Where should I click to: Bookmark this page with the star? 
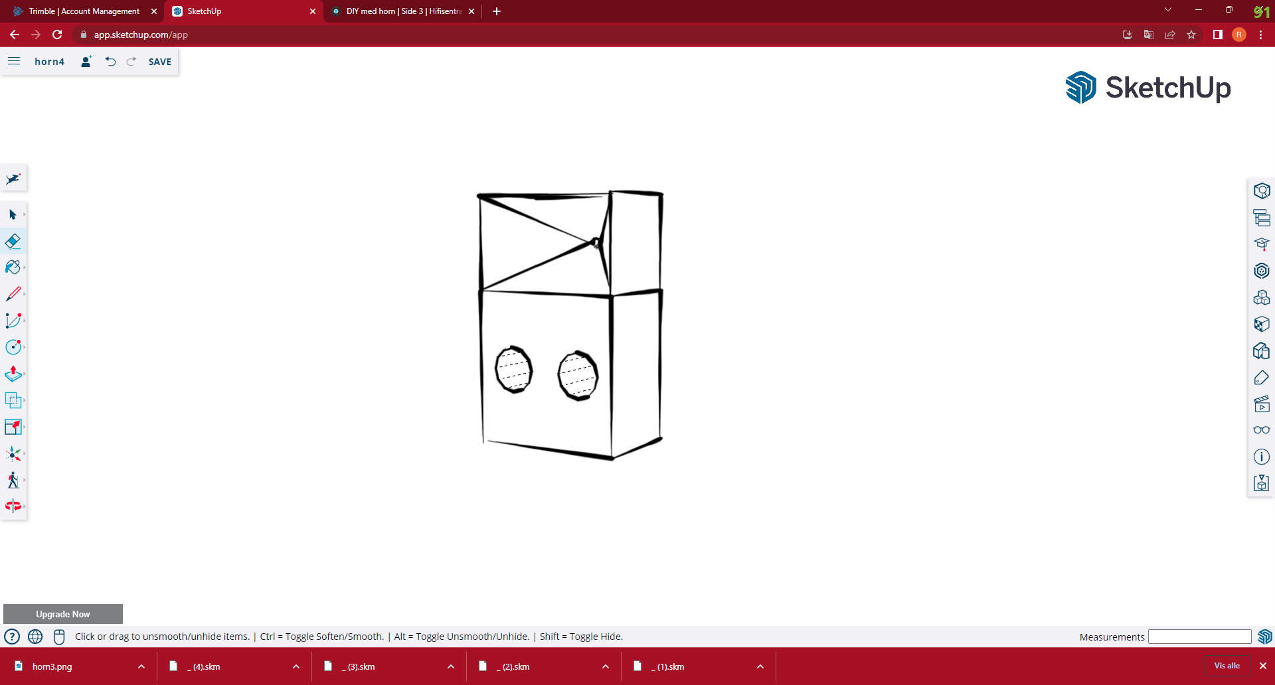(x=1191, y=35)
